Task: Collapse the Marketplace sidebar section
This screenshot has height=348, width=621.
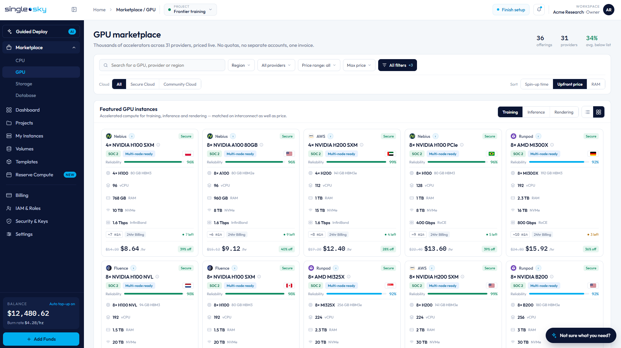Action: [74, 47]
